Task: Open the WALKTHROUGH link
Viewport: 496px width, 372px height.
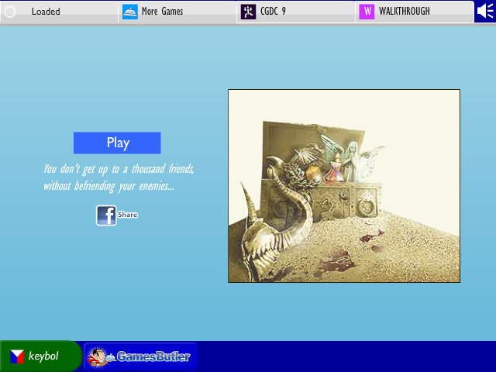Action: [x=415, y=12]
